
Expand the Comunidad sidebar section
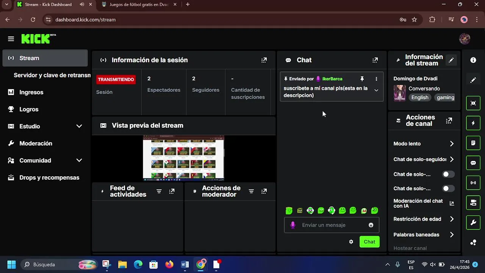[x=79, y=160]
